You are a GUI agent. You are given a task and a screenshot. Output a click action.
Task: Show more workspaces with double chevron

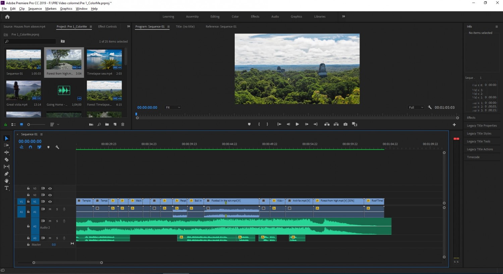[343, 16]
